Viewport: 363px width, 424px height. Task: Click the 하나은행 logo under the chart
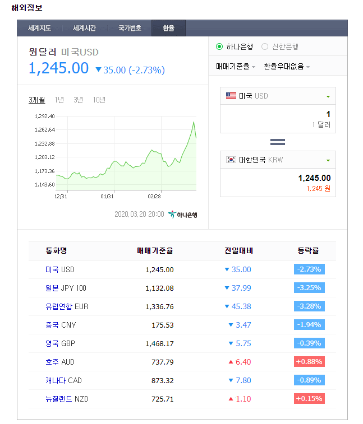click(x=183, y=215)
